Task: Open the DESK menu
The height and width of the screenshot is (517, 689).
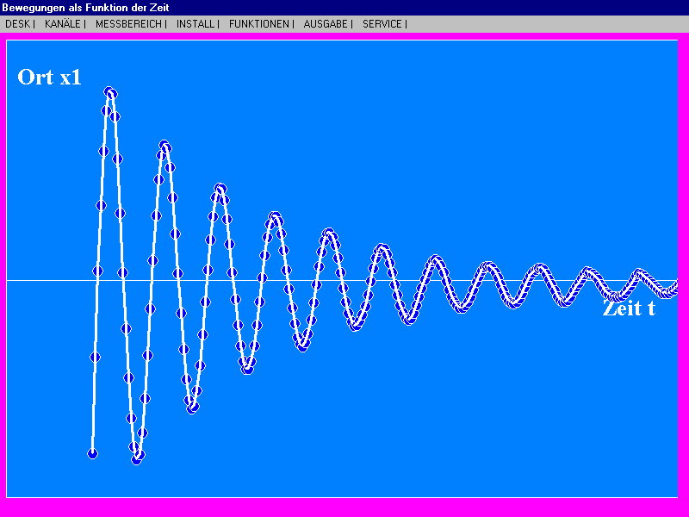Action: pyautogui.click(x=17, y=24)
